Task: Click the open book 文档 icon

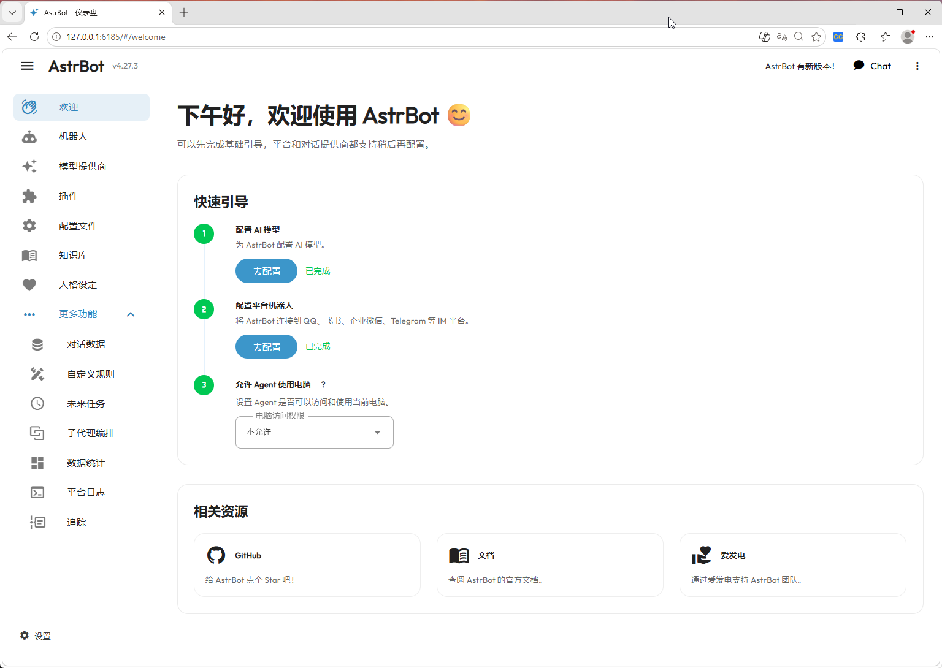Action: 459,555
